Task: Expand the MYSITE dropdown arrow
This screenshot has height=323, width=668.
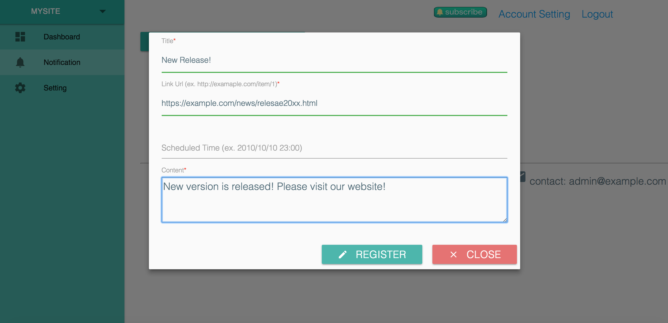Action: click(x=103, y=11)
